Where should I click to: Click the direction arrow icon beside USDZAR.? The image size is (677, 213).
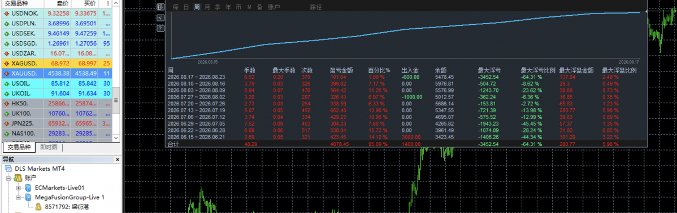(x=7, y=54)
